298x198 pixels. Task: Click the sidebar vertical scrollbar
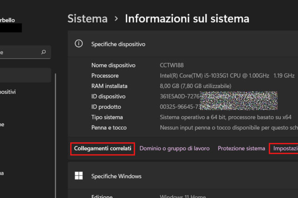[x=55, y=136]
